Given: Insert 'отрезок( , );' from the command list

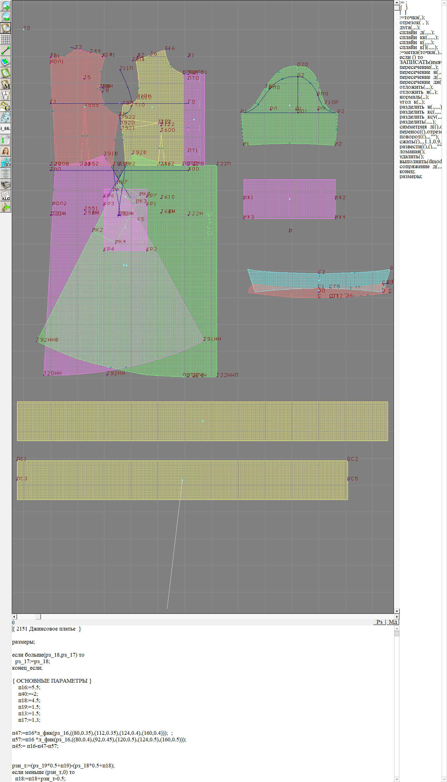Looking at the screenshot, I should pos(414,22).
